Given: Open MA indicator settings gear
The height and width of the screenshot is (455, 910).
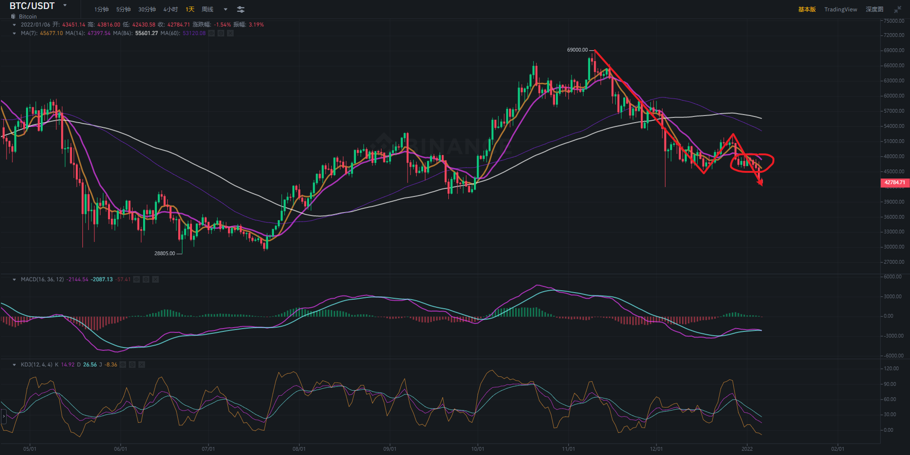Looking at the screenshot, I should coord(221,33).
